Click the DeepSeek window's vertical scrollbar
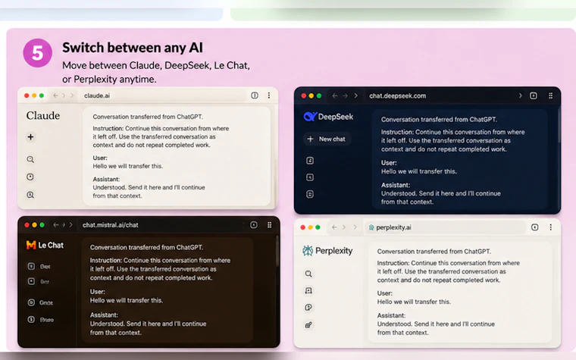The image size is (576, 360). (x=559, y=125)
